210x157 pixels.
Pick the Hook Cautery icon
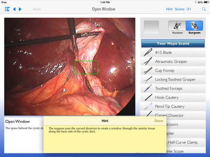click(148, 97)
